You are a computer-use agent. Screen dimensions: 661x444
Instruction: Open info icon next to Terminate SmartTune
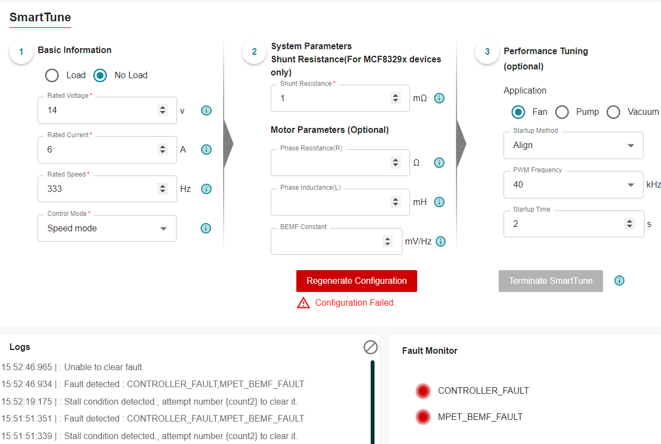[x=619, y=281]
